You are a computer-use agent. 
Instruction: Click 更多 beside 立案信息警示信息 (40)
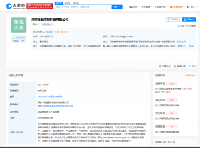click(x=190, y=89)
